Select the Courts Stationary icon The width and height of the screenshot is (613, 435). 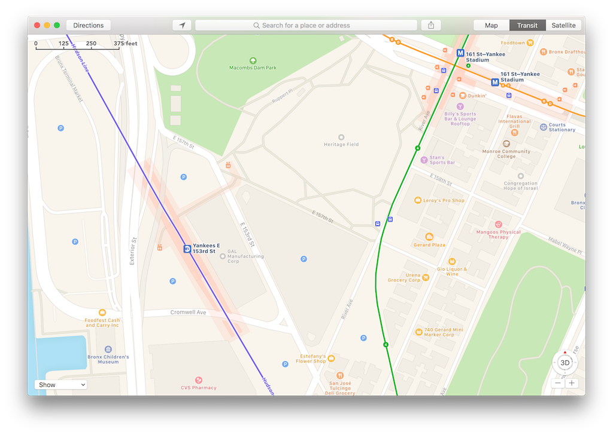pos(544,127)
